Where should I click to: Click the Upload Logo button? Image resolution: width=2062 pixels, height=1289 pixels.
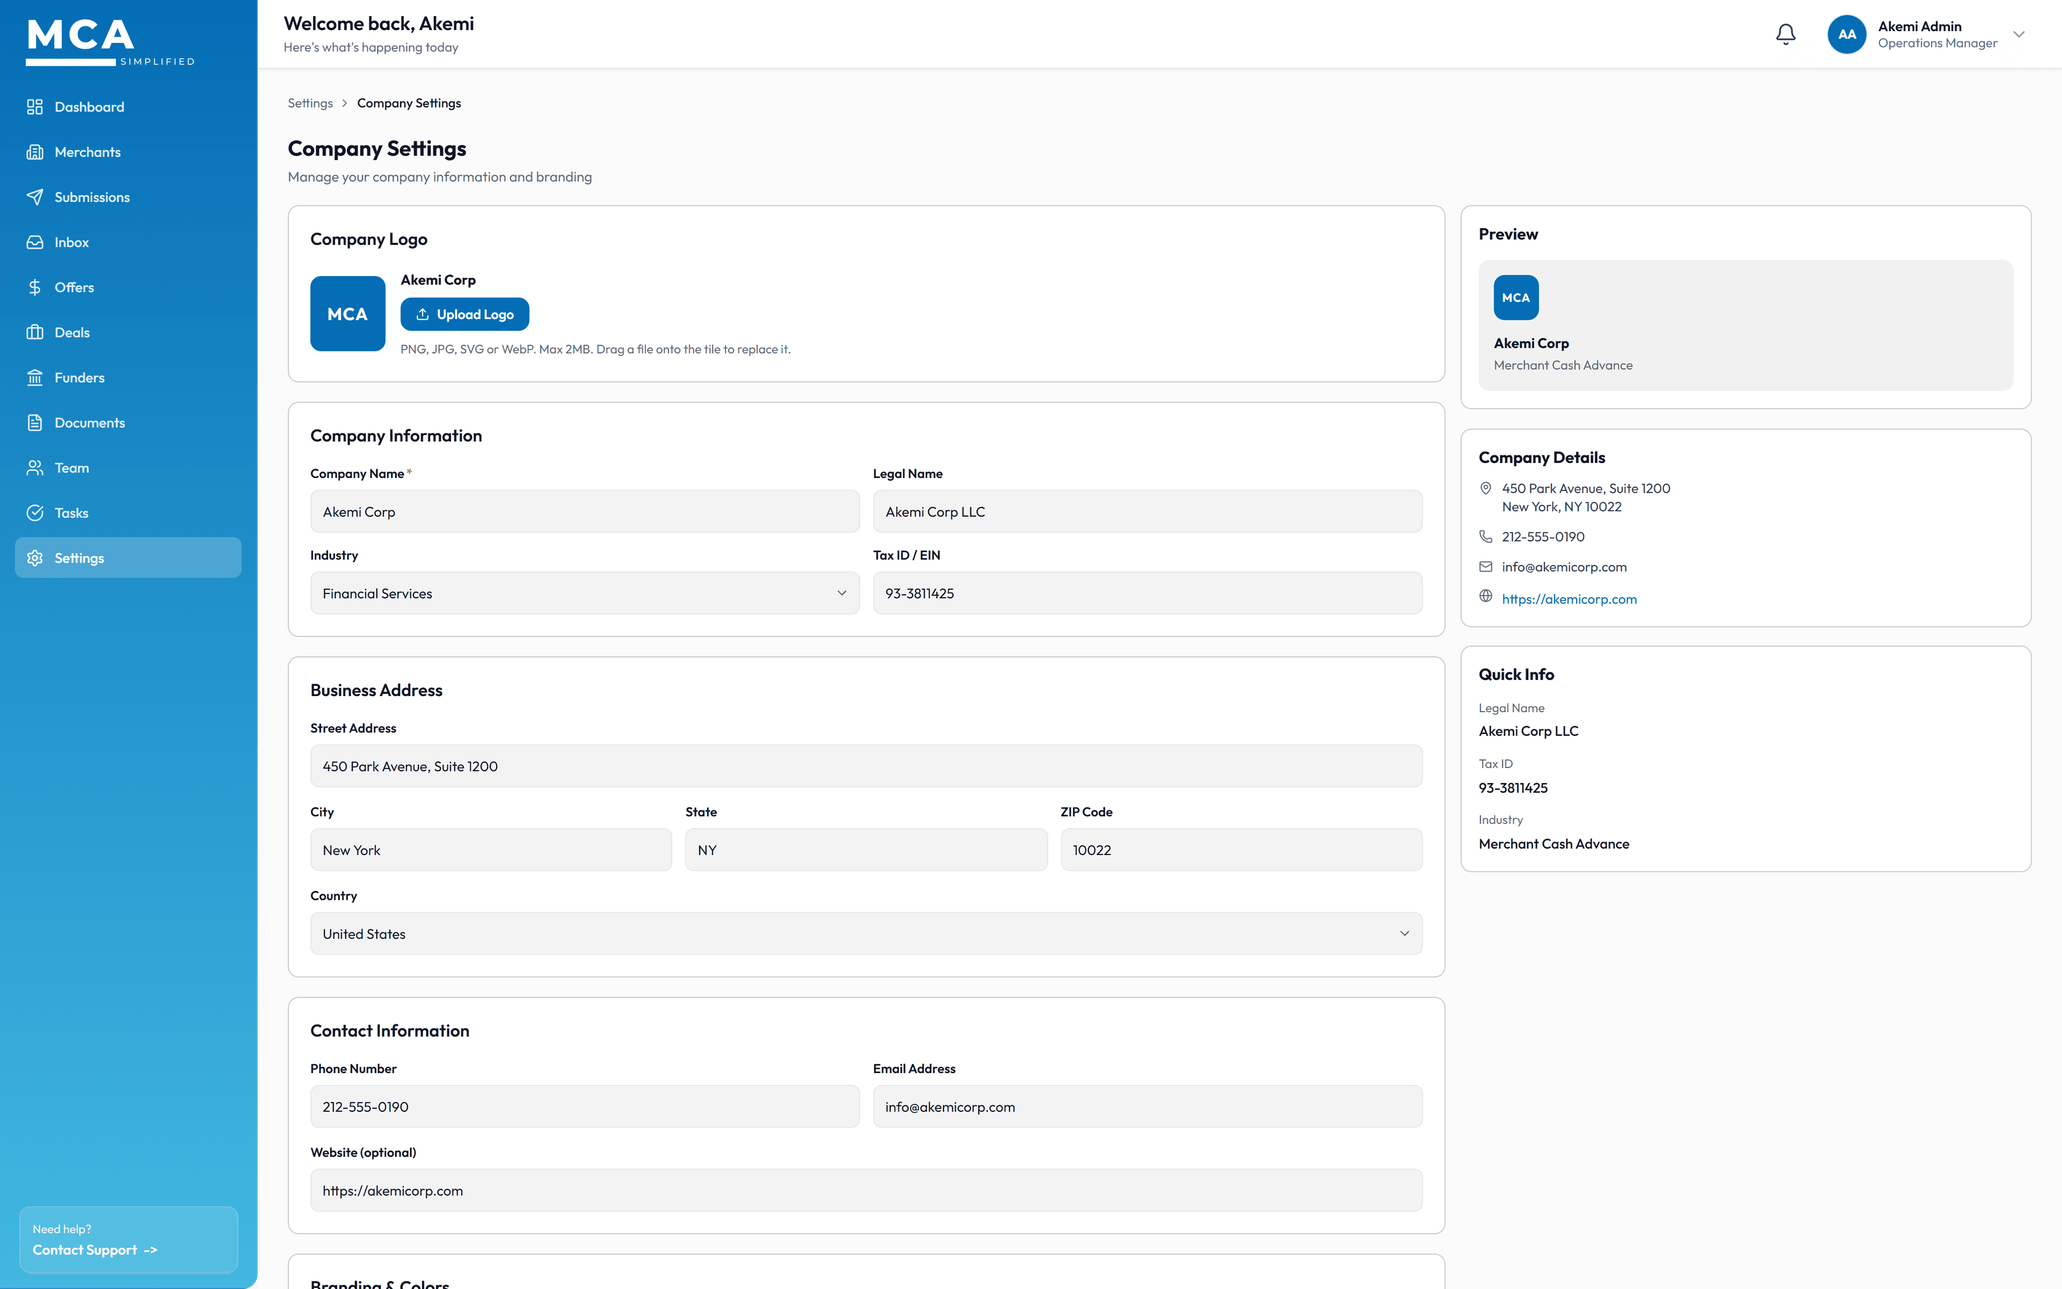tap(464, 315)
